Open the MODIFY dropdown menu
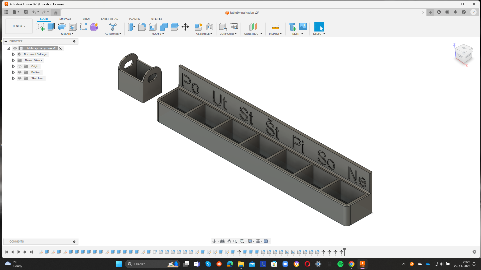This screenshot has height=270, width=481. coord(158,34)
